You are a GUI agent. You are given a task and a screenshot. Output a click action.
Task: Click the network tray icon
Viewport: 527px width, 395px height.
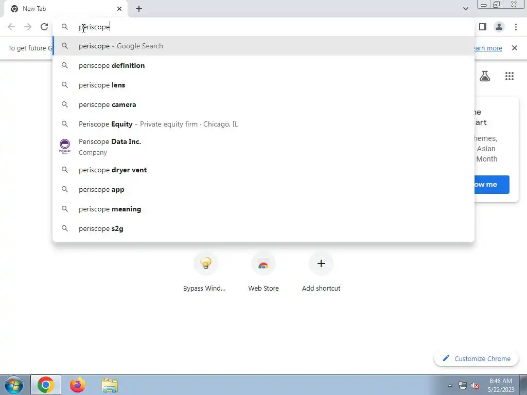[463, 385]
